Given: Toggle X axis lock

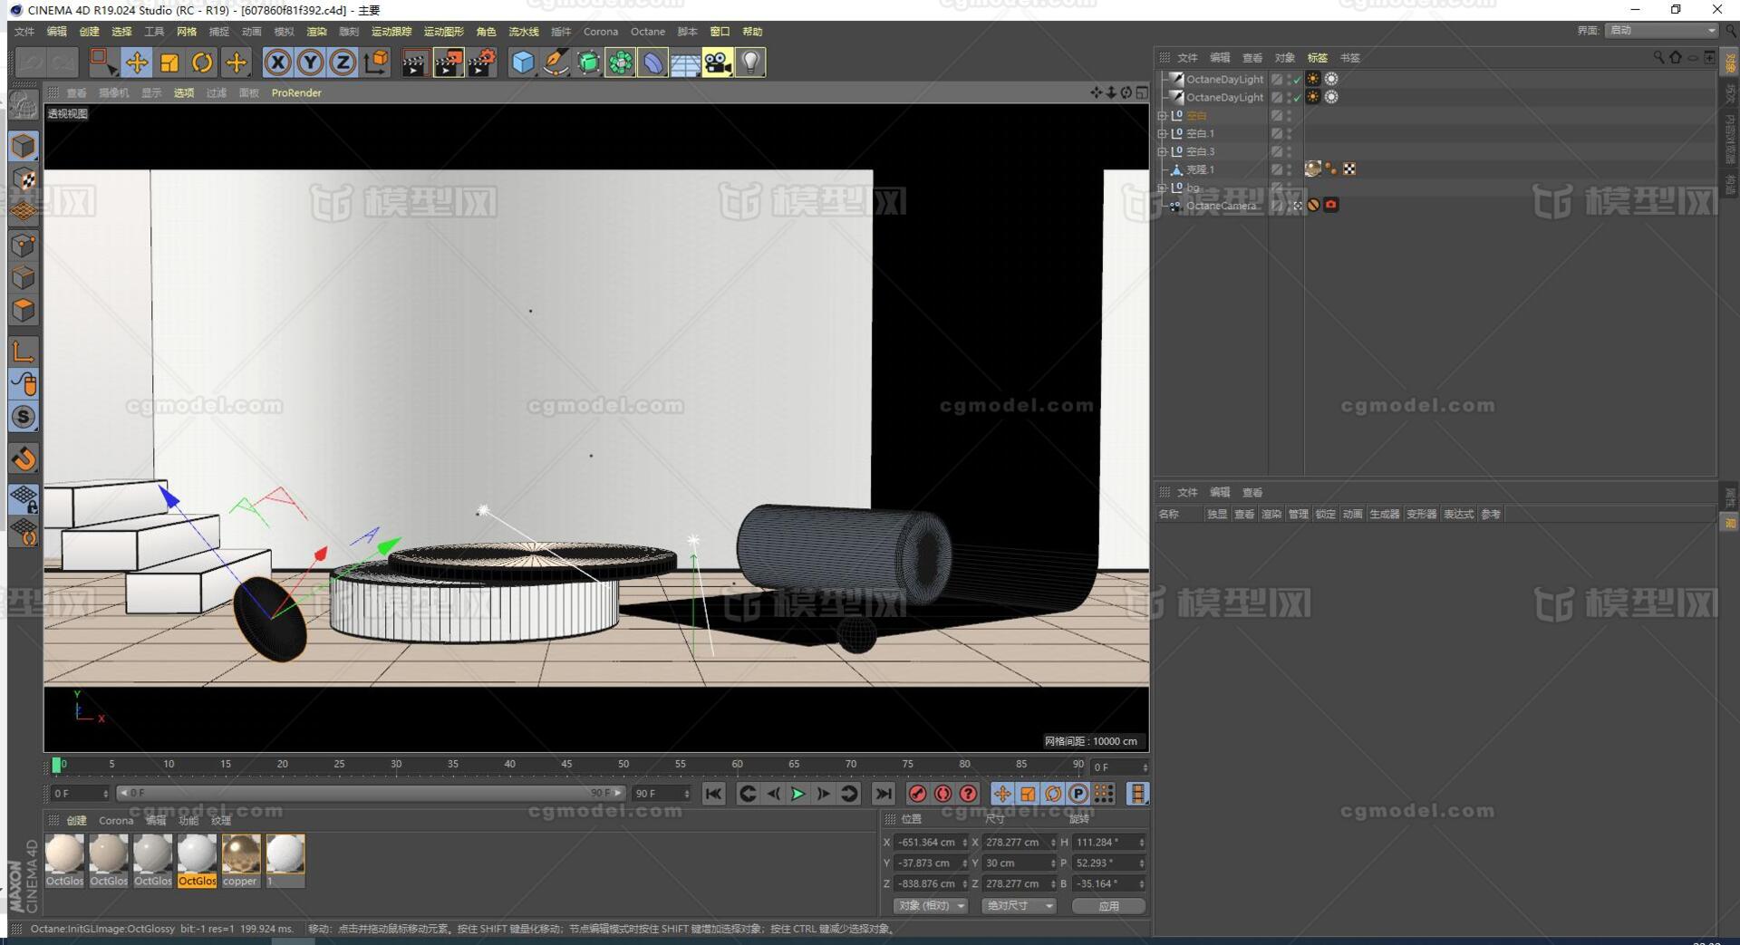Looking at the screenshot, I should click(277, 63).
